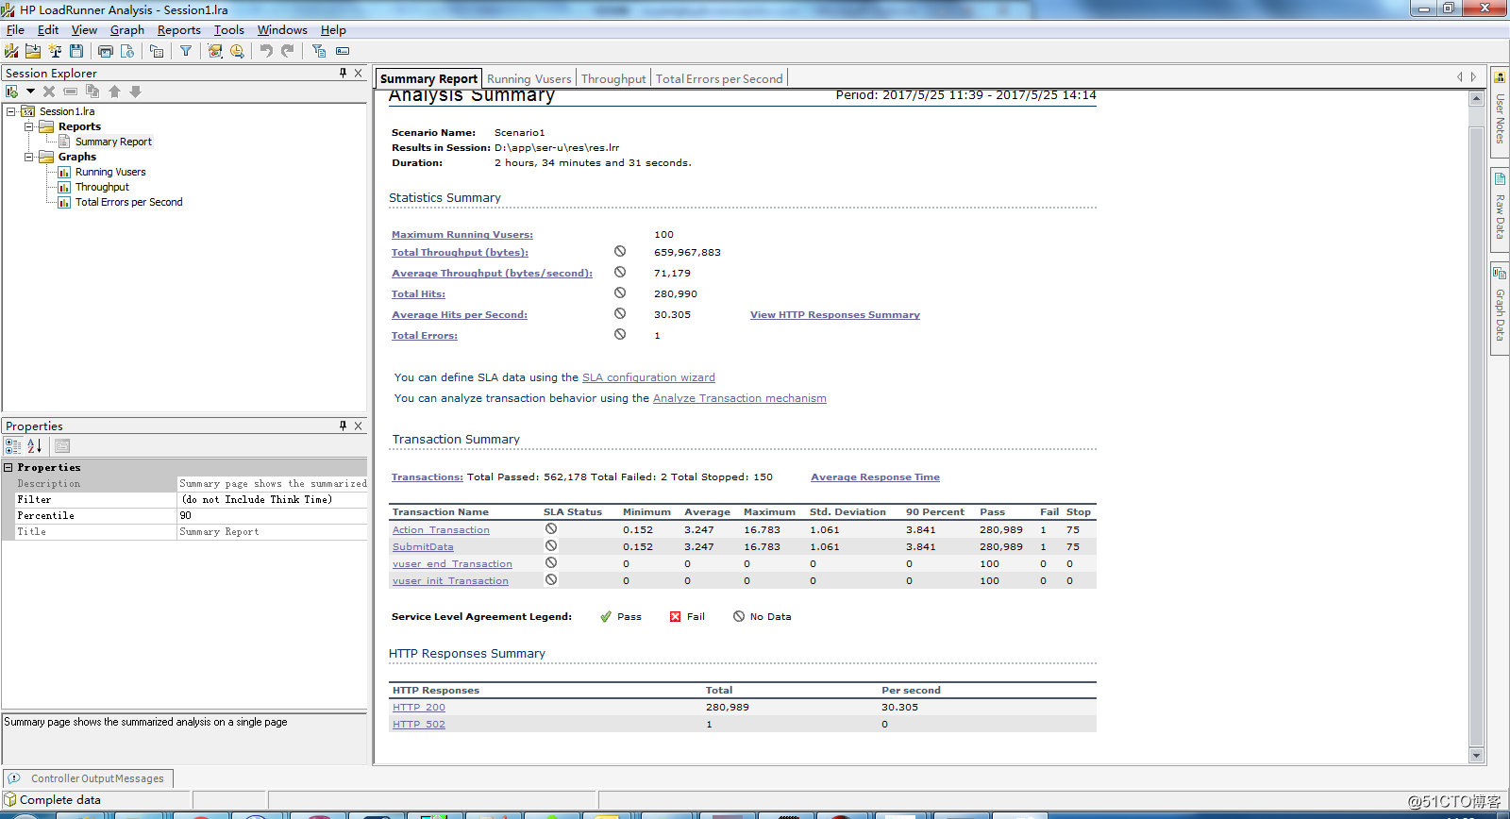Image resolution: width=1510 pixels, height=819 pixels.
Task: Toggle auto-hide pin on Properties panel
Action: tap(343, 426)
